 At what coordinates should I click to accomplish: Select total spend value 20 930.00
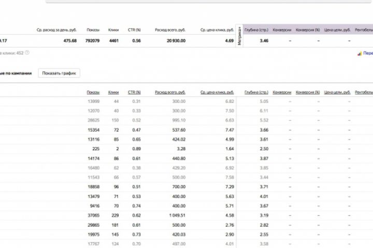click(x=176, y=41)
